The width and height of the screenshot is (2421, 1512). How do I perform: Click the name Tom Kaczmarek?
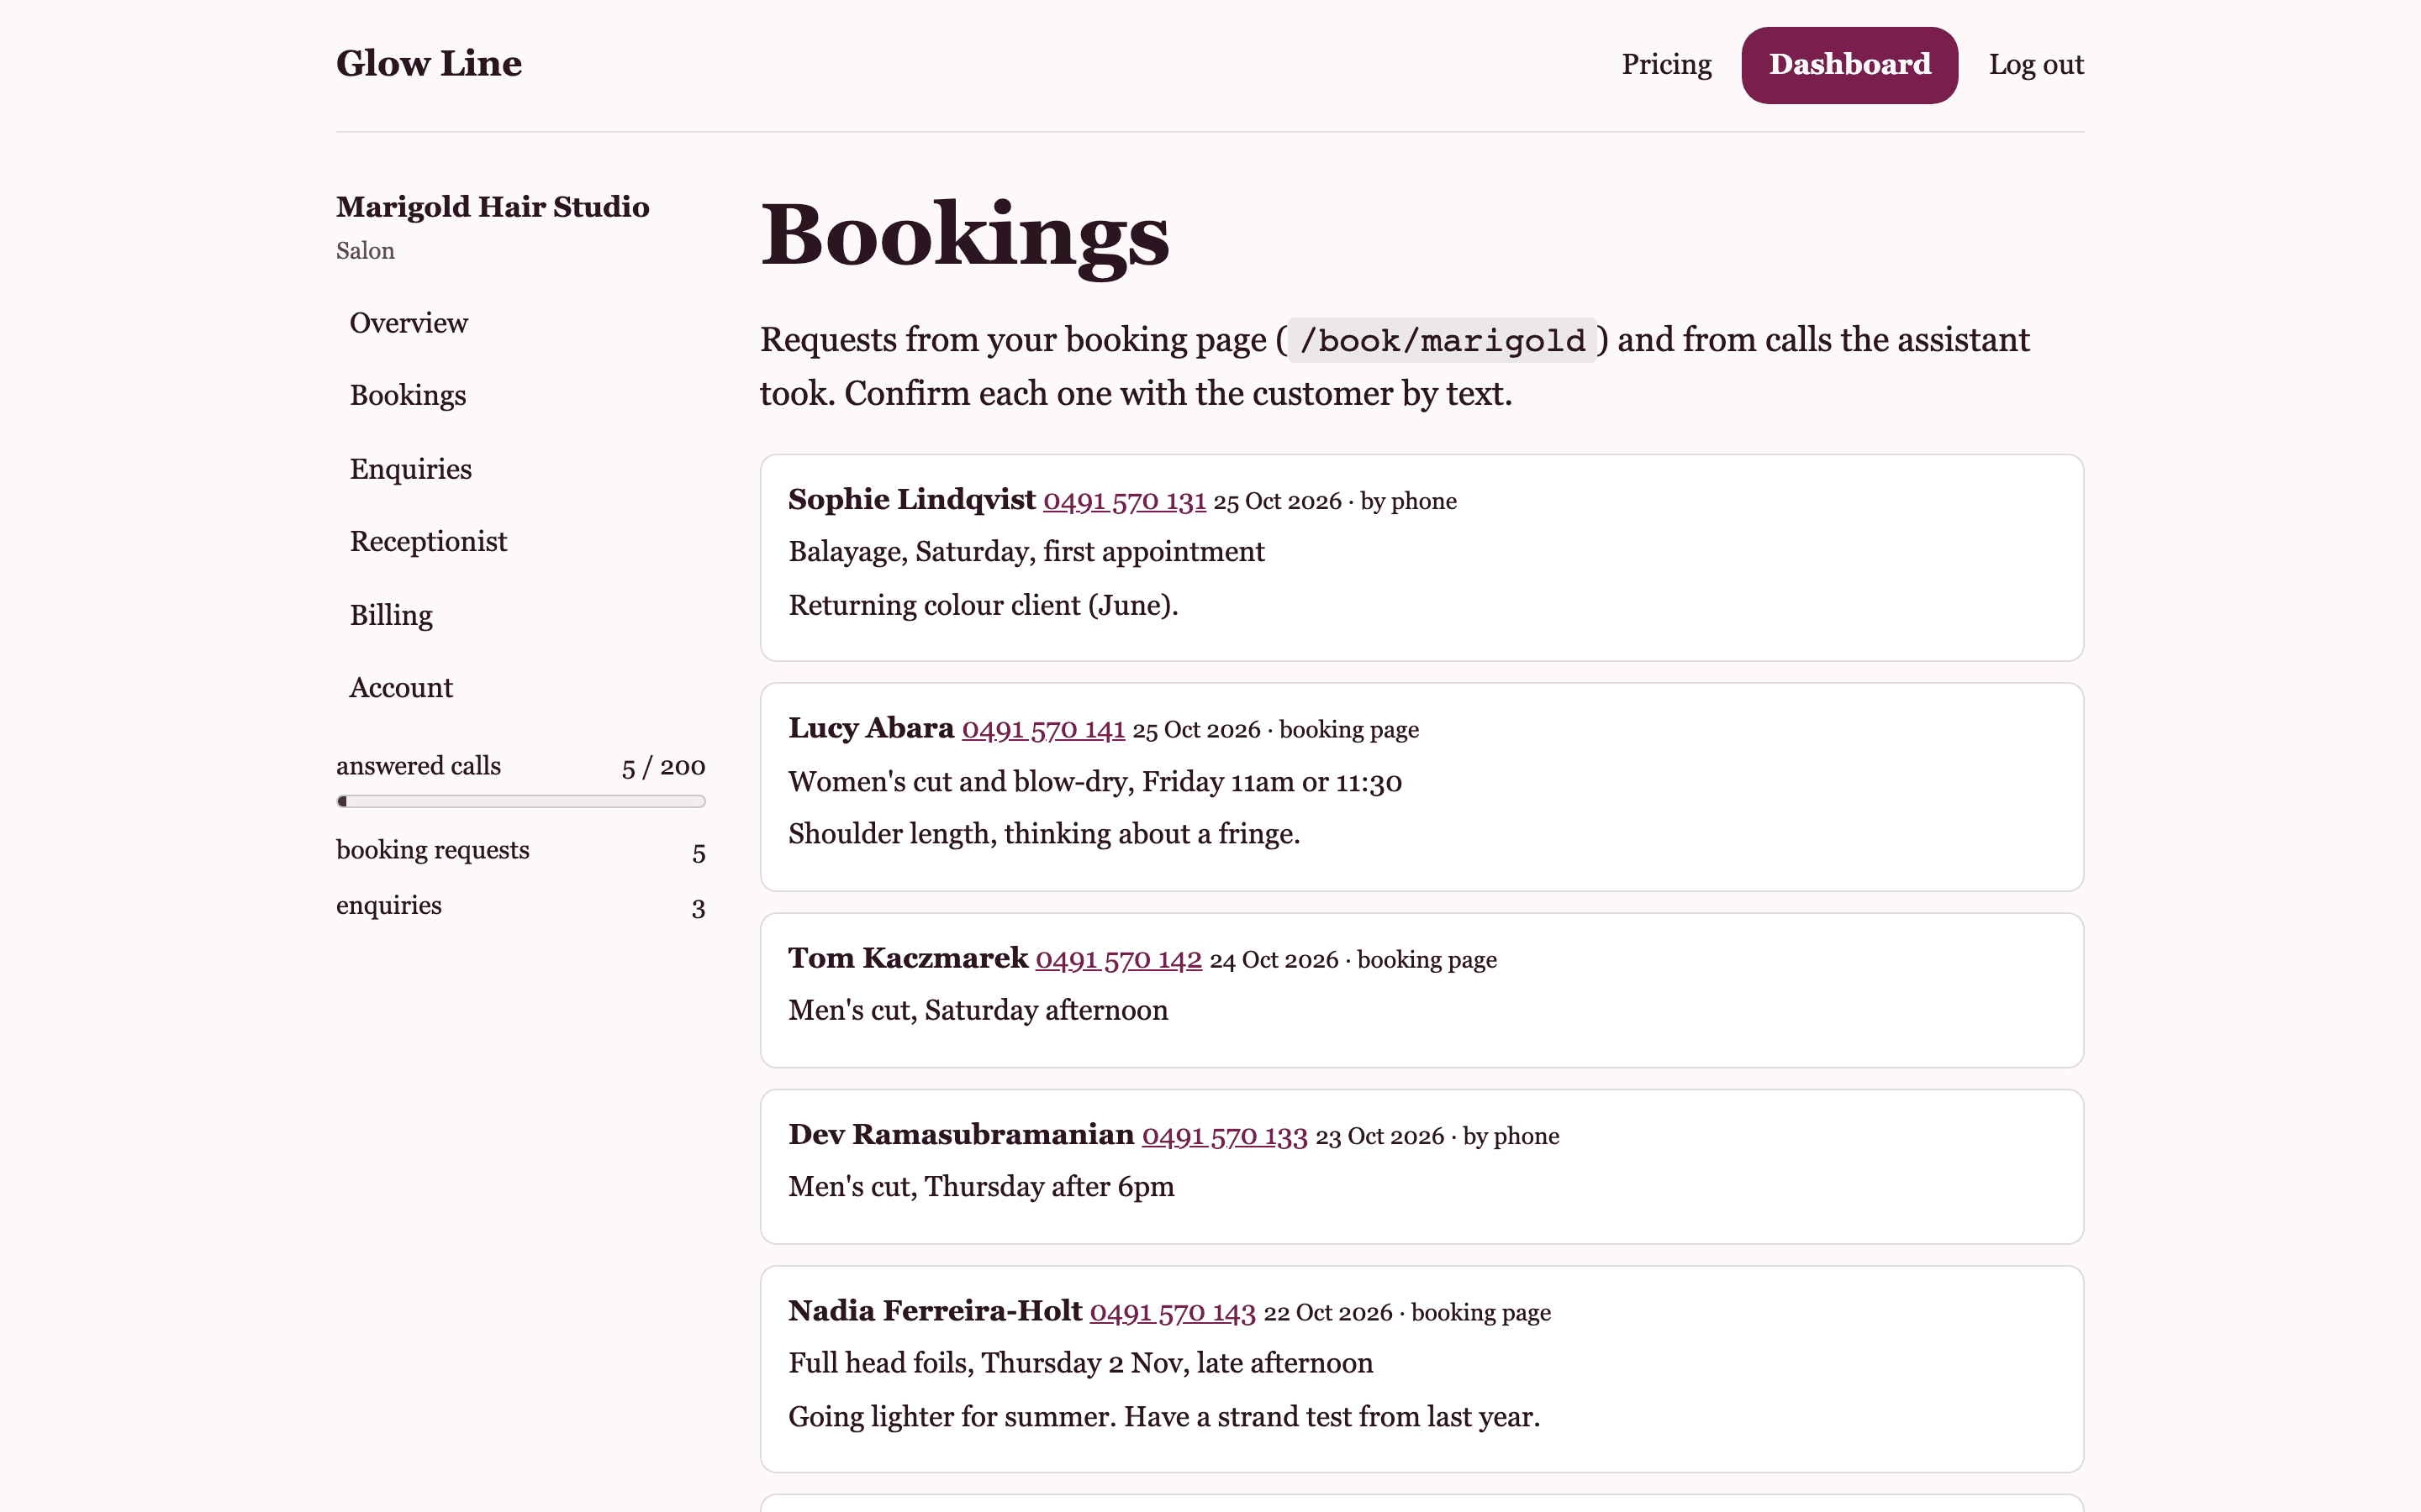[x=907, y=959]
